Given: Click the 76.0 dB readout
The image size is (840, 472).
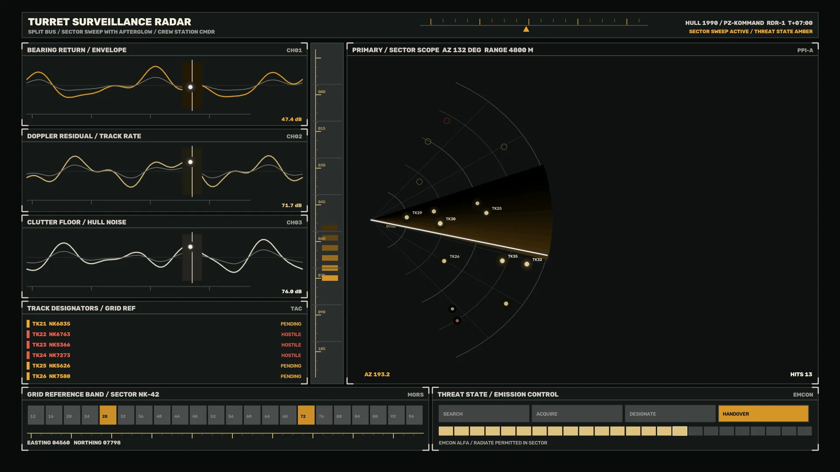Looking at the screenshot, I should 291,292.
